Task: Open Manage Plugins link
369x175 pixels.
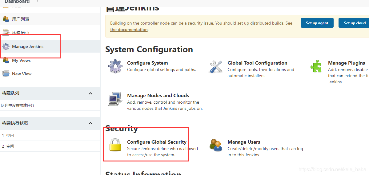Action: pos(347,63)
